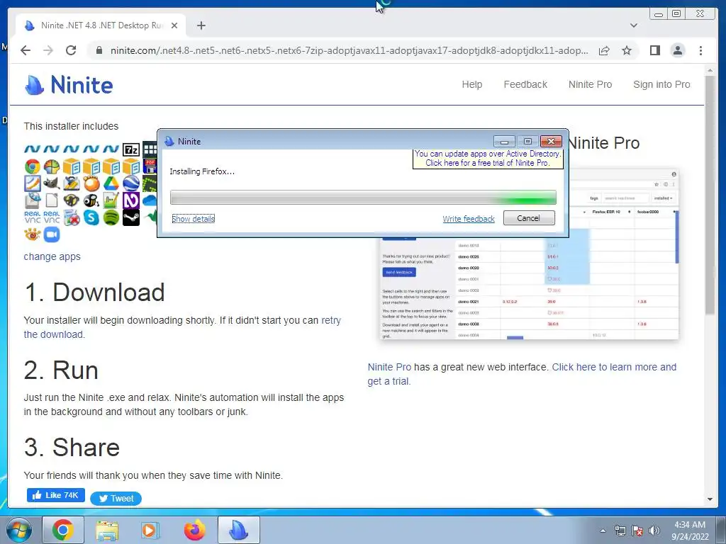Click the GOM Player orange foot icon
726x544 pixels.
pyautogui.click(x=91, y=183)
